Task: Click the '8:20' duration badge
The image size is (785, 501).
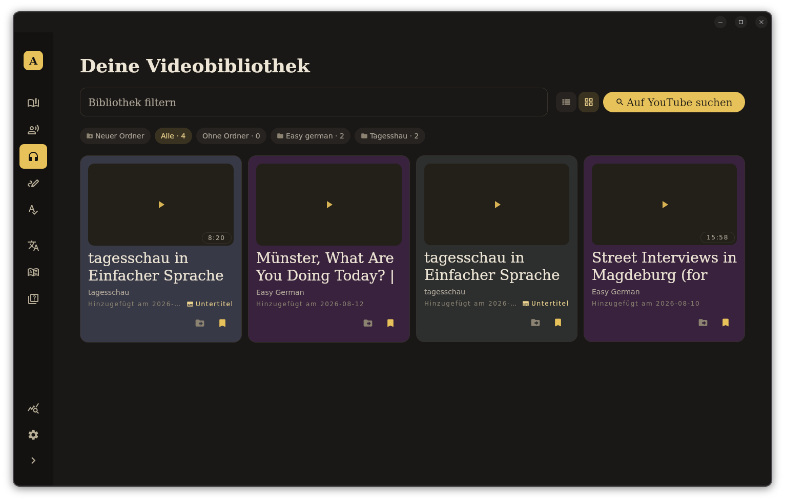Action: pos(216,238)
